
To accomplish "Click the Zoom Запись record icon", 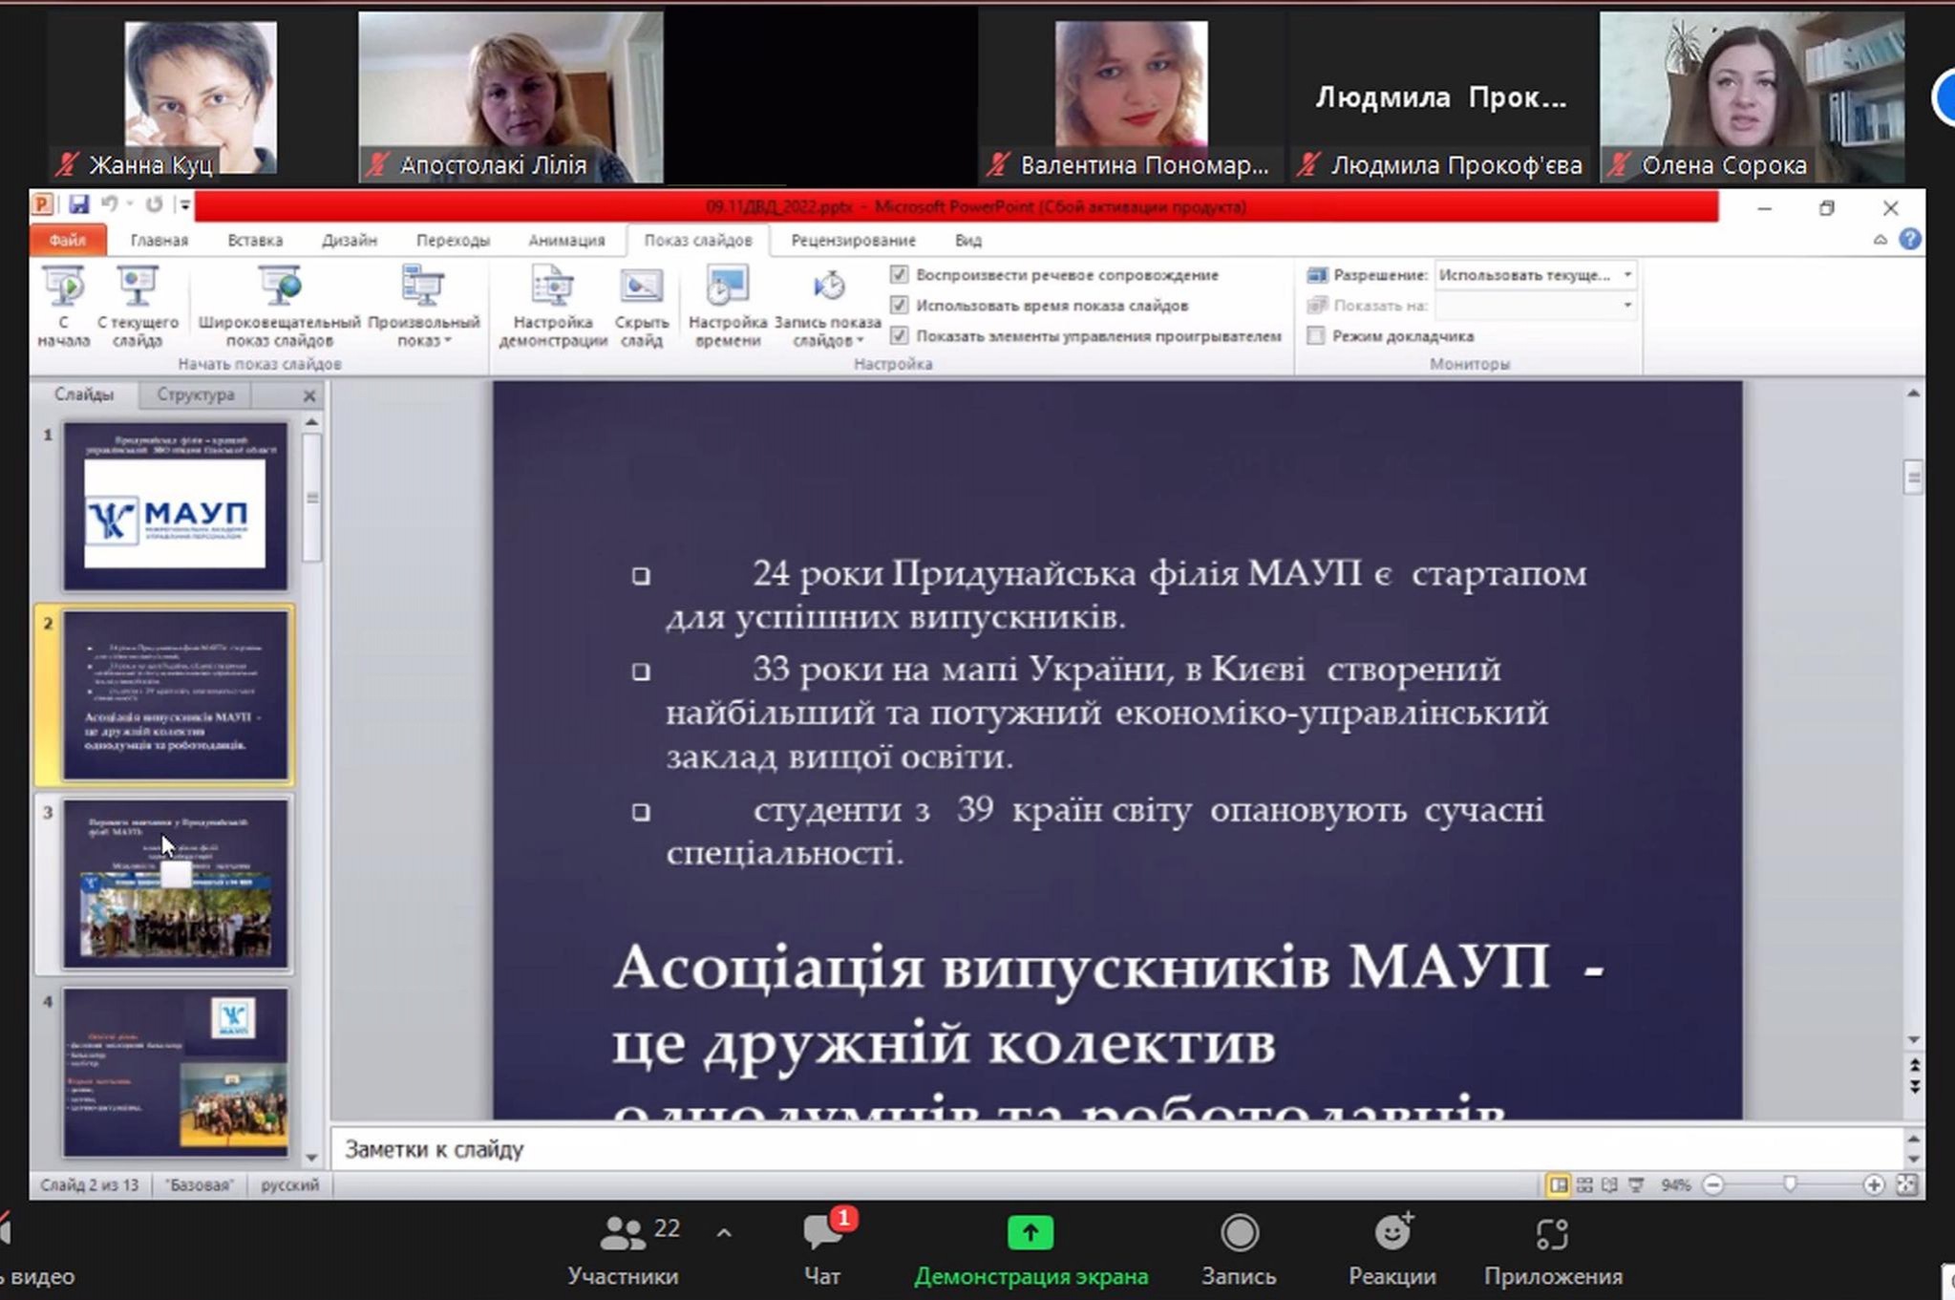I will (x=1239, y=1233).
